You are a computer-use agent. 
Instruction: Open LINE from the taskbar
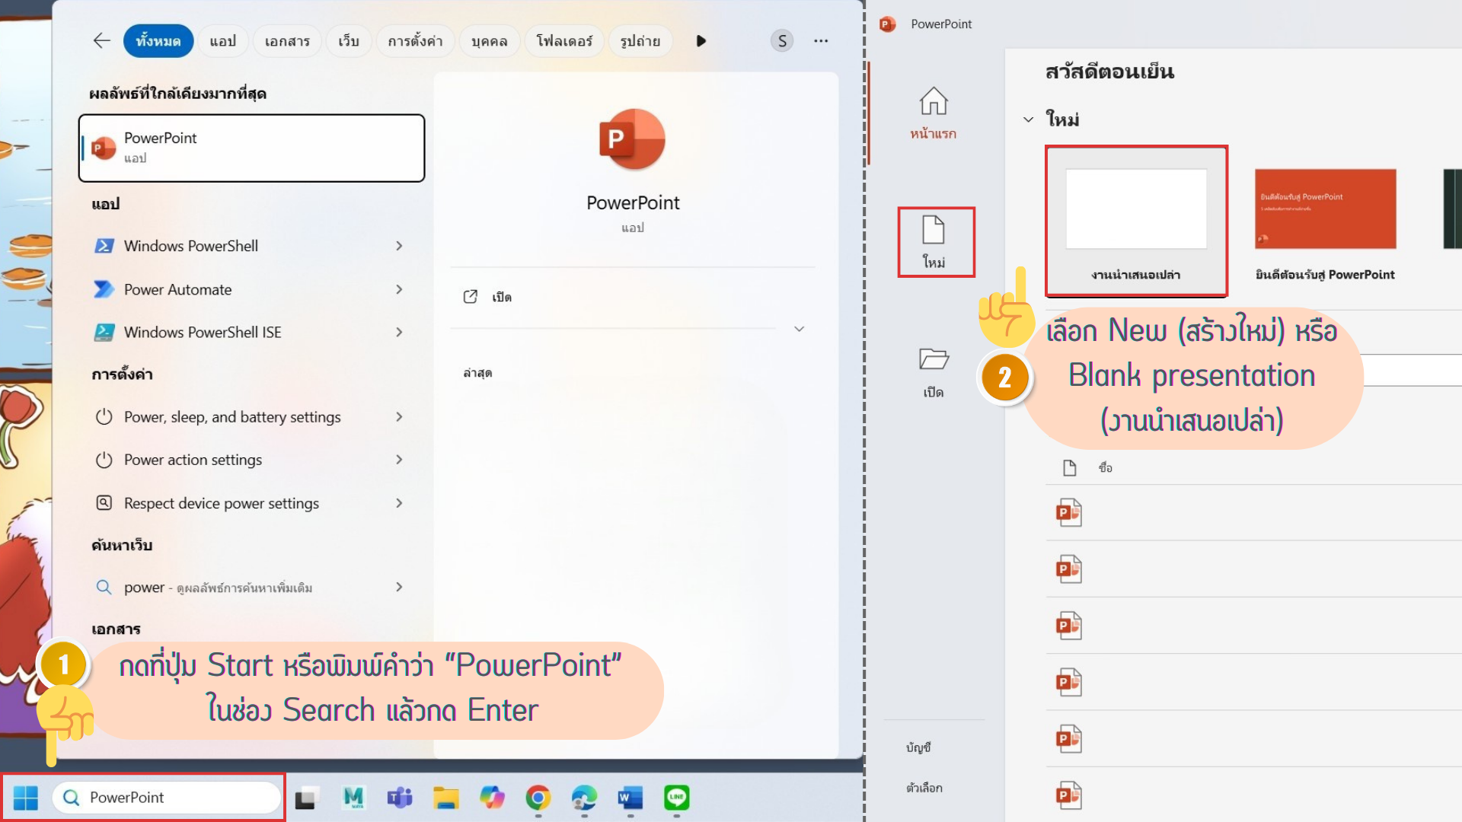pos(677,798)
